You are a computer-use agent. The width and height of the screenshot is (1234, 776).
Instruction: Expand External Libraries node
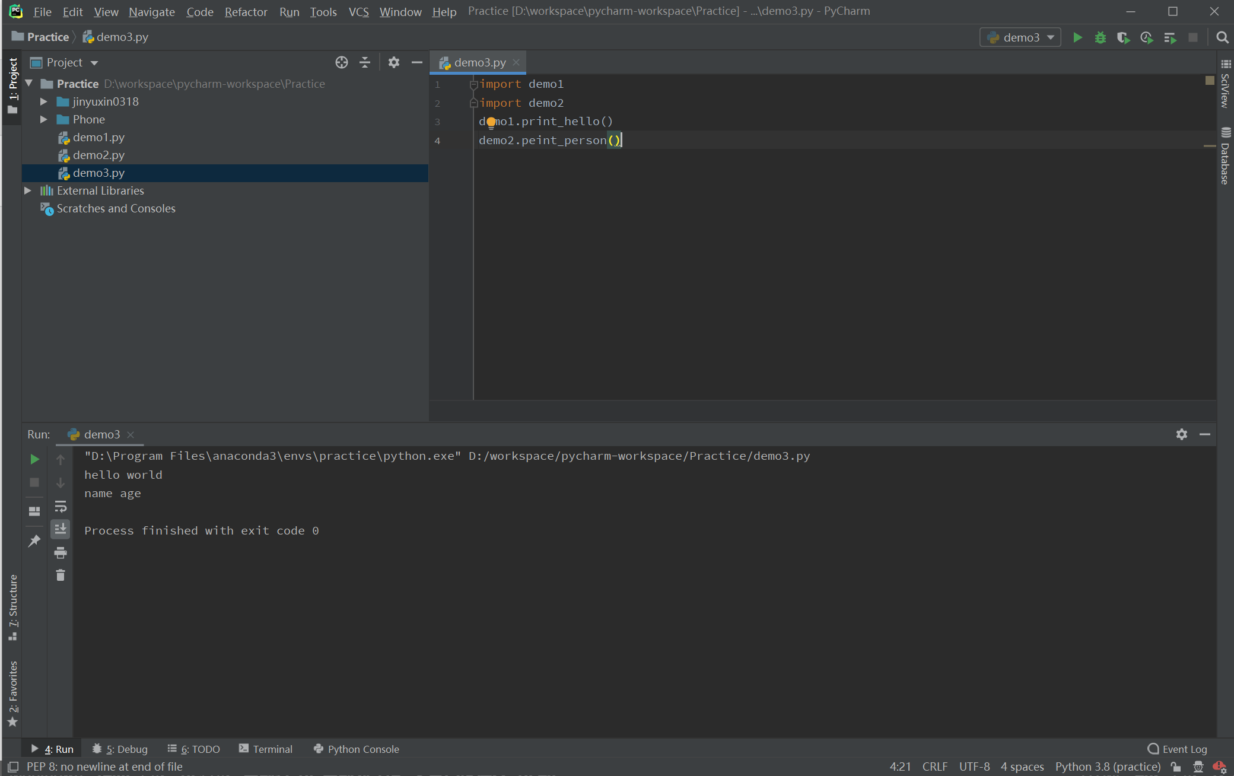point(27,190)
